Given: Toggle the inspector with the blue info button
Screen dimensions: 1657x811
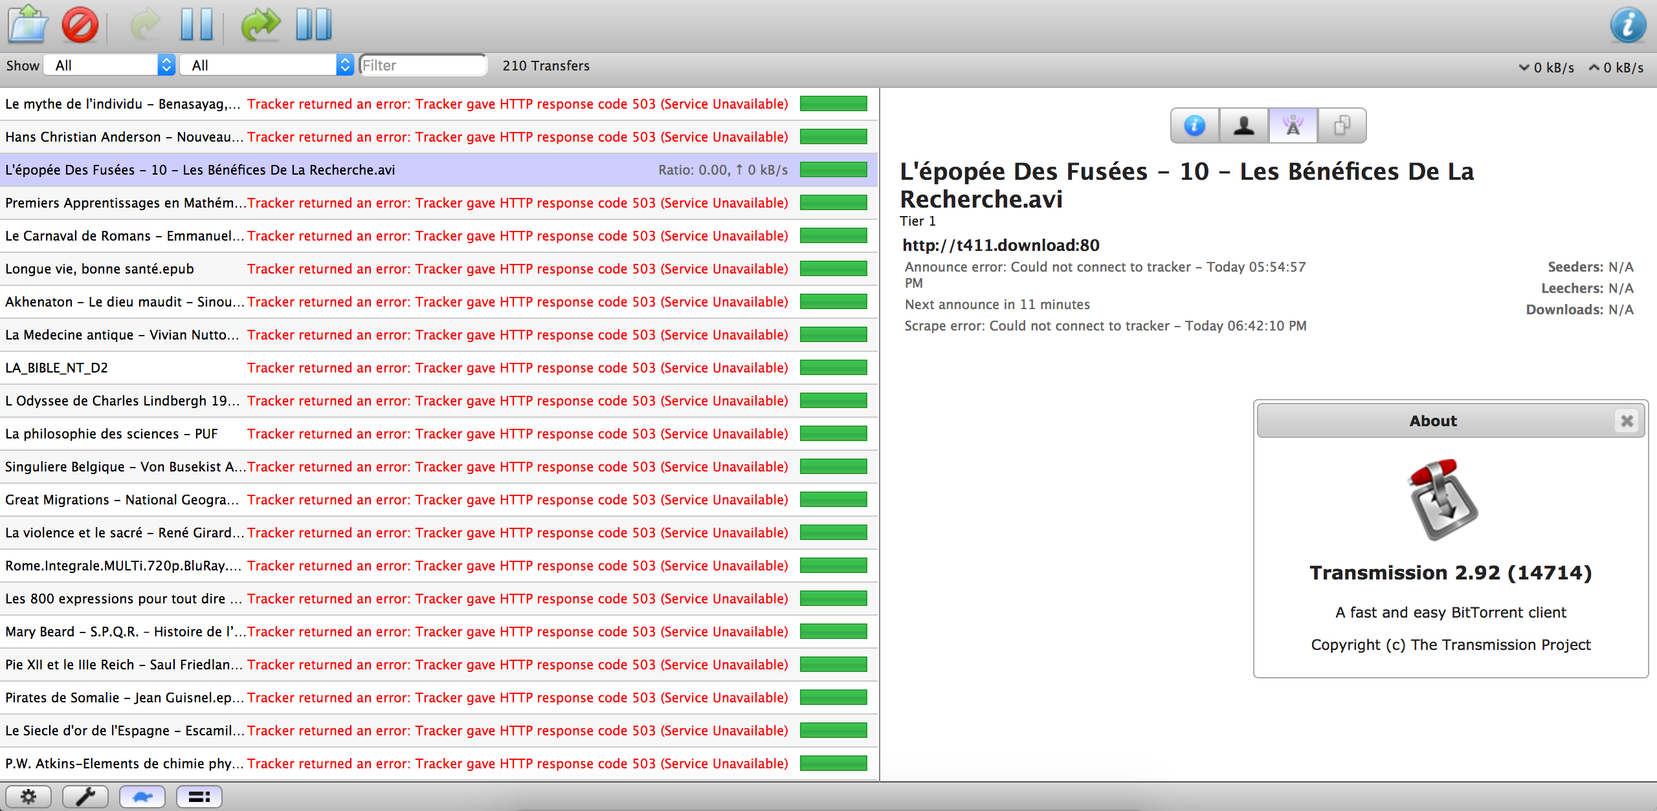Looking at the screenshot, I should [x=1628, y=25].
